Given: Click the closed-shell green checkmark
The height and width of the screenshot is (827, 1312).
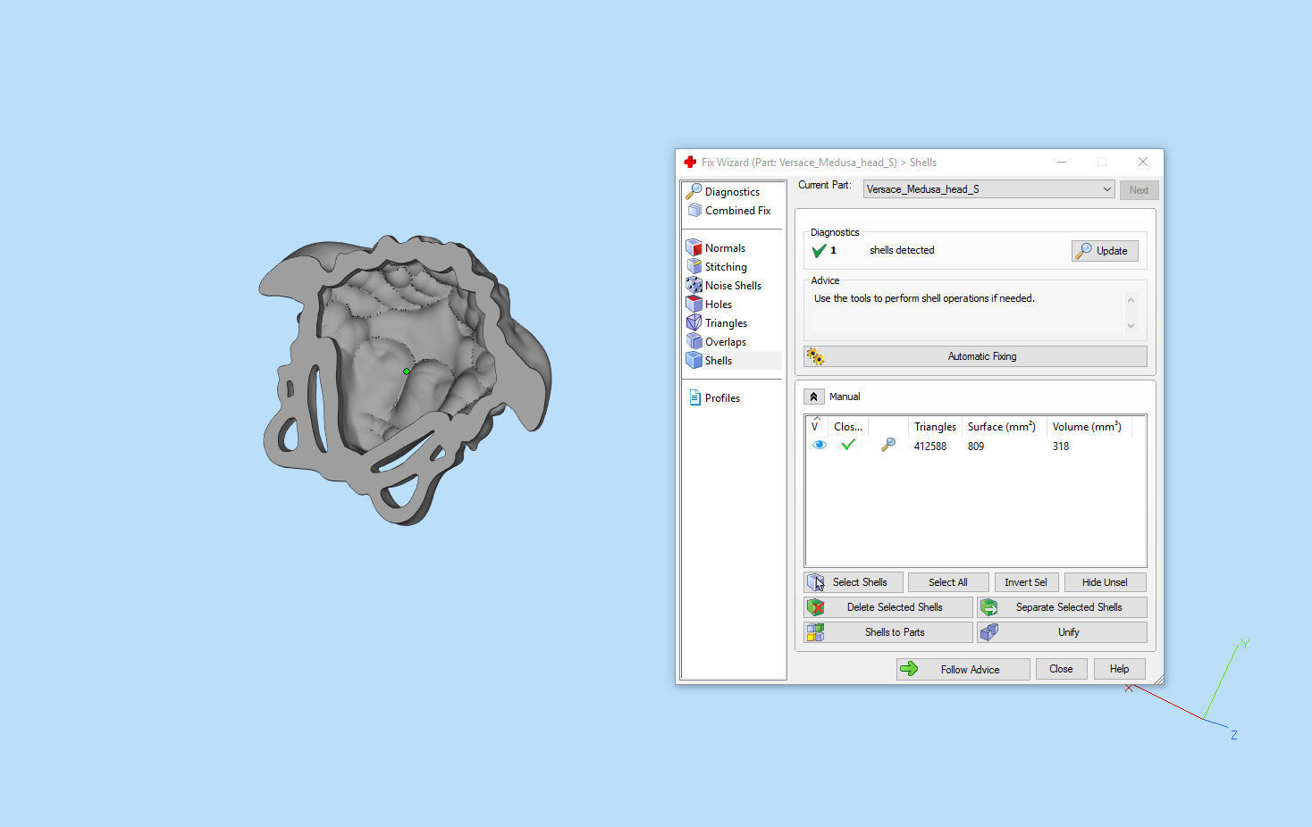Looking at the screenshot, I should [848, 445].
